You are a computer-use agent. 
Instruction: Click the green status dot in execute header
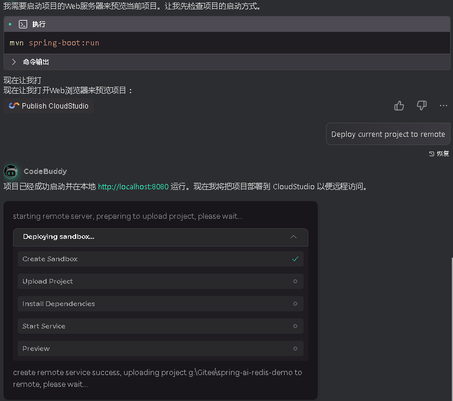[11, 24]
